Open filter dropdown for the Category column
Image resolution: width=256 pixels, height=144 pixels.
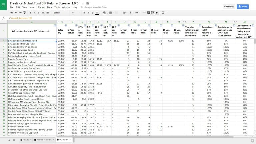click(x=65, y=25)
